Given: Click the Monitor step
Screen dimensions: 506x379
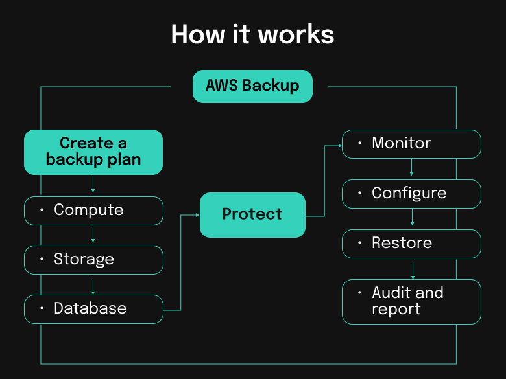Looking at the screenshot, I should point(411,144).
